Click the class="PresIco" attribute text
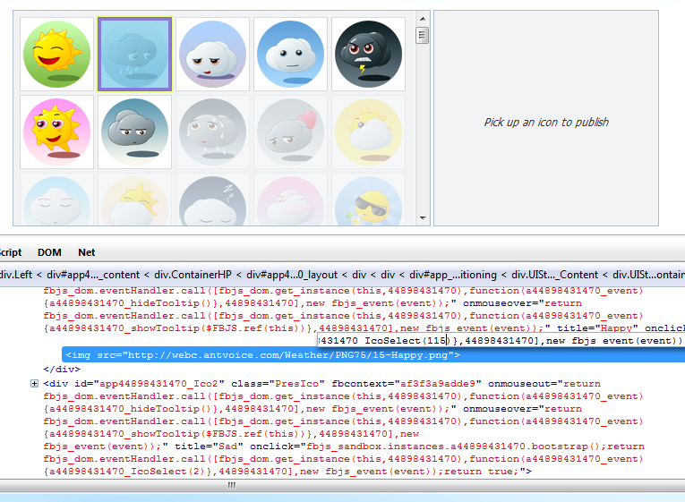685x502 pixels. click(278, 384)
